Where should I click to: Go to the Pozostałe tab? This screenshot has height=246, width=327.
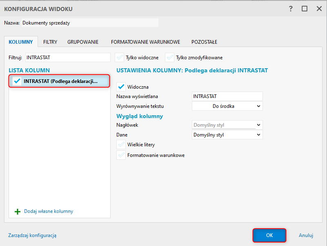[204, 42]
